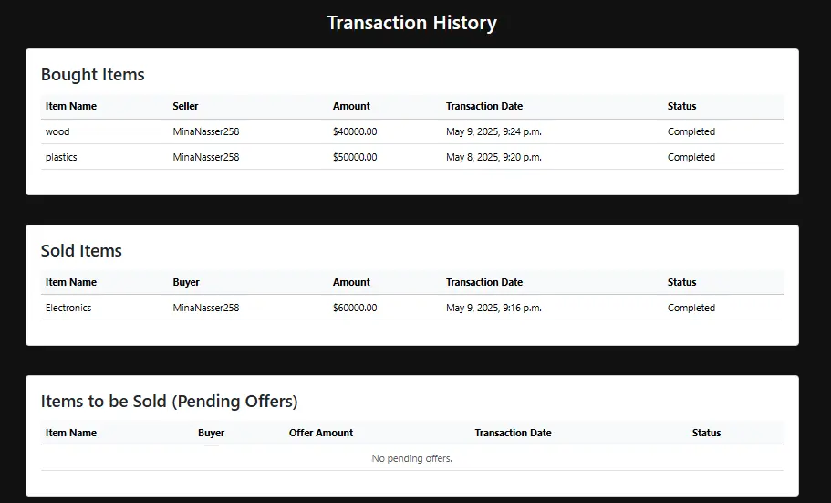
Task: Click the May 8, 2025 transaction date
Action: pyautogui.click(x=493, y=157)
